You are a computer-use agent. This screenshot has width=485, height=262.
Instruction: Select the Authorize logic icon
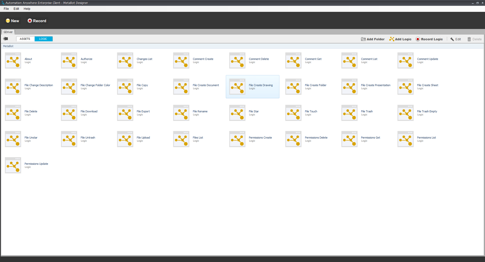[x=69, y=60]
